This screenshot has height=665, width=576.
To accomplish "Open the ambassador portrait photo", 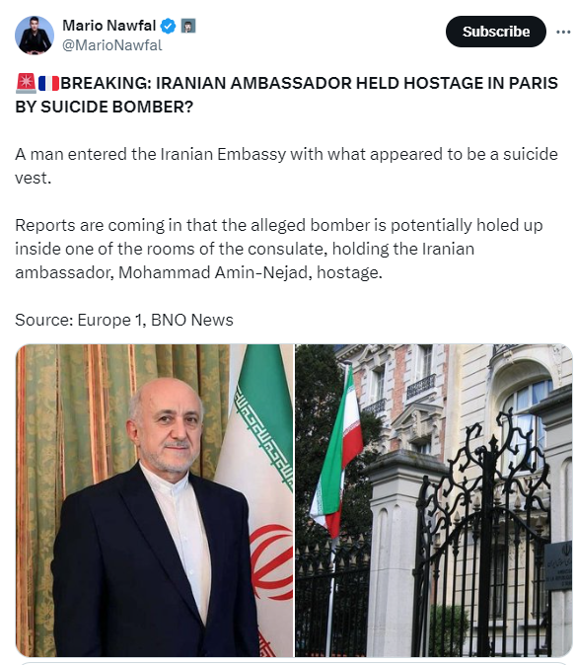I will point(155,500).
